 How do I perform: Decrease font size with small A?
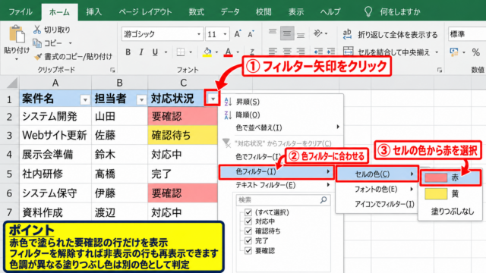click(251, 34)
